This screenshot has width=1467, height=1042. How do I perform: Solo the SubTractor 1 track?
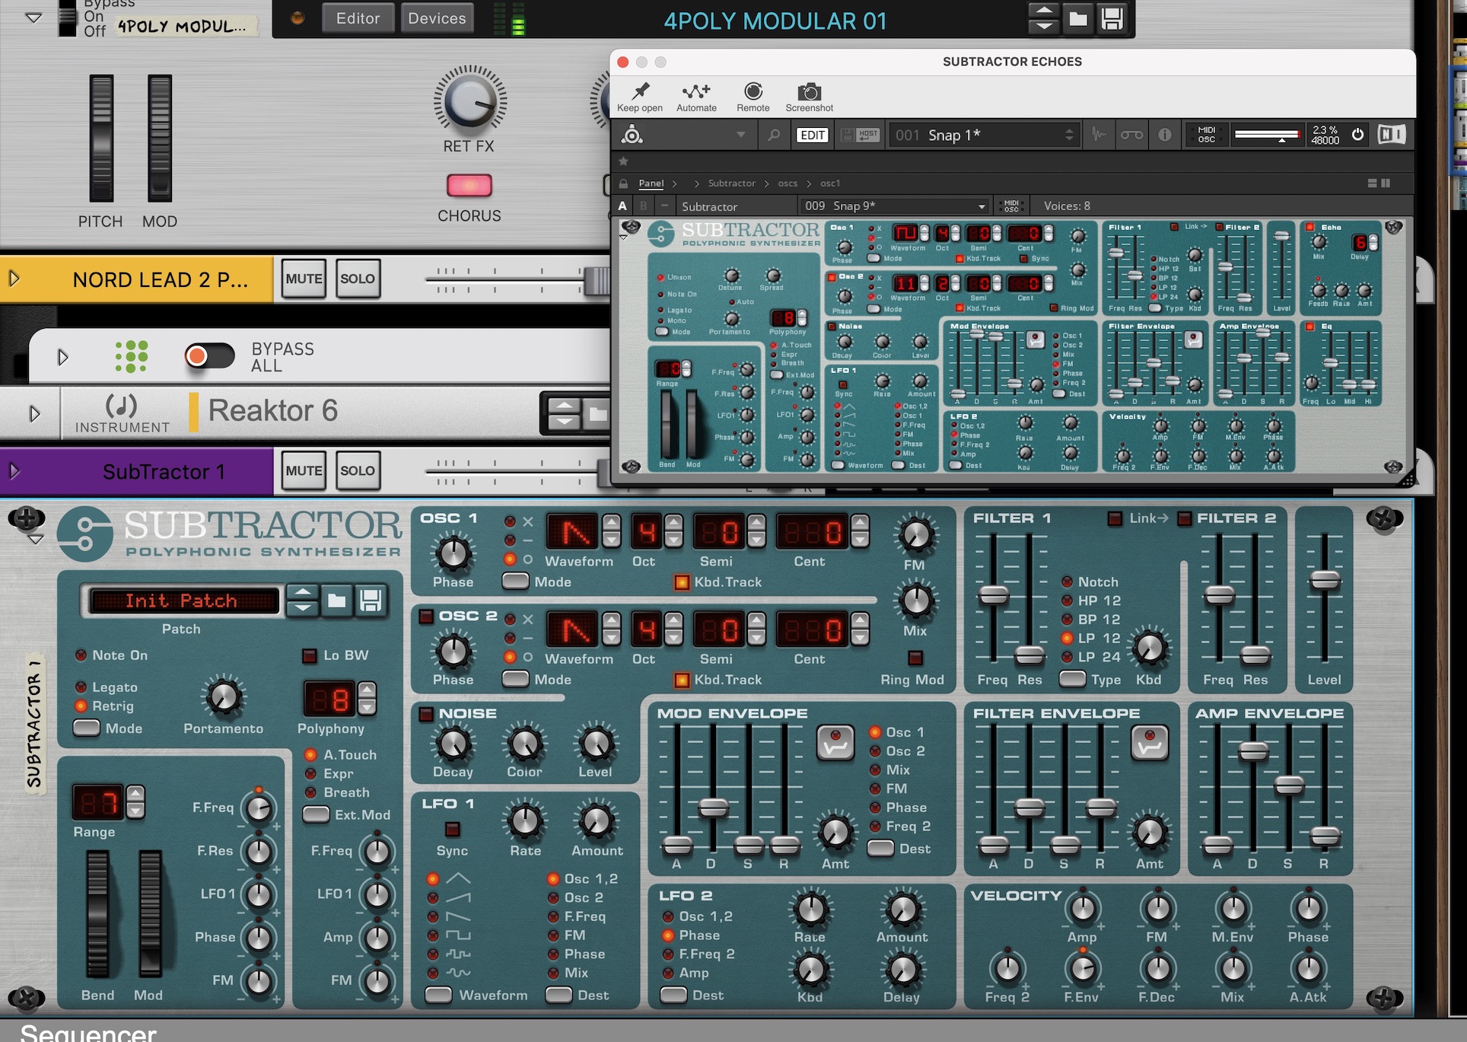pos(357,470)
